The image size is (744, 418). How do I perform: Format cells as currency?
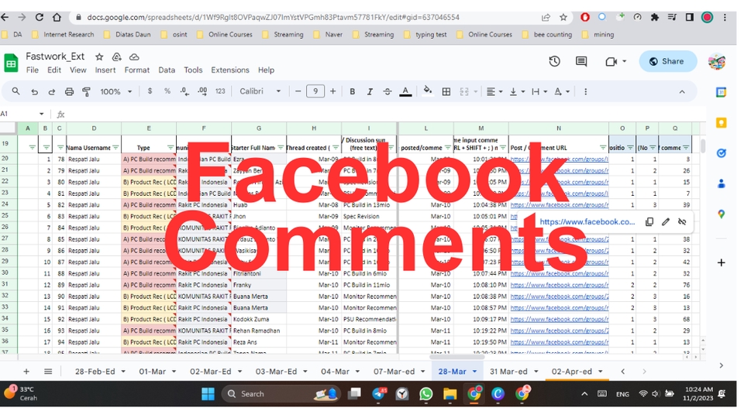(x=150, y=91)
